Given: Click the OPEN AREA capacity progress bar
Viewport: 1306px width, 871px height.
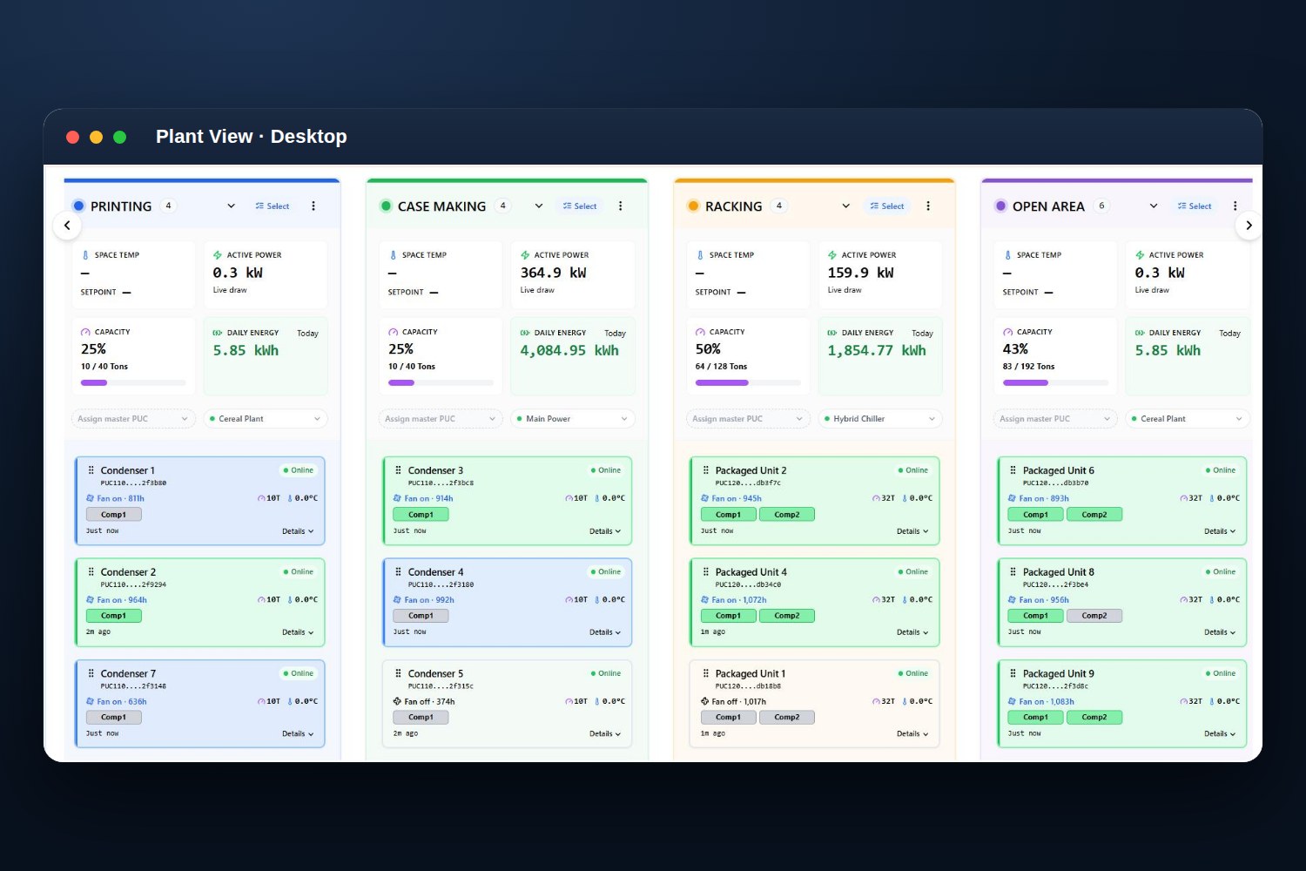Looking at the screenshot, I should (x=1055, y=382).
